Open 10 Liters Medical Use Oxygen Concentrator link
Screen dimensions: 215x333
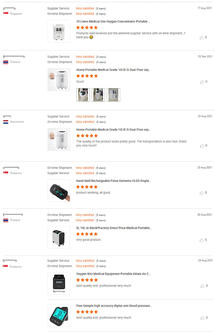(113, 21)
